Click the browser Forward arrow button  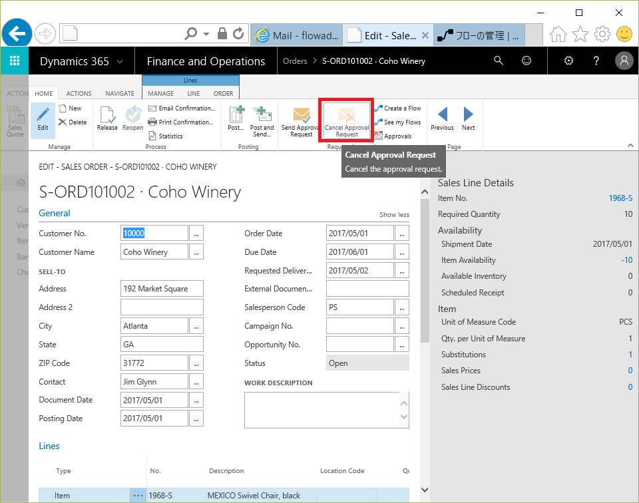(x=45, y=33)
